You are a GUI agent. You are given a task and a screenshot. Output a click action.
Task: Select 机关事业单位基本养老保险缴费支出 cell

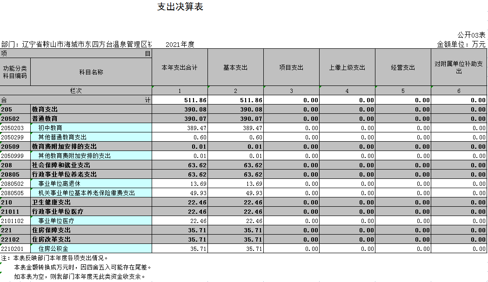tap(91, 193)
